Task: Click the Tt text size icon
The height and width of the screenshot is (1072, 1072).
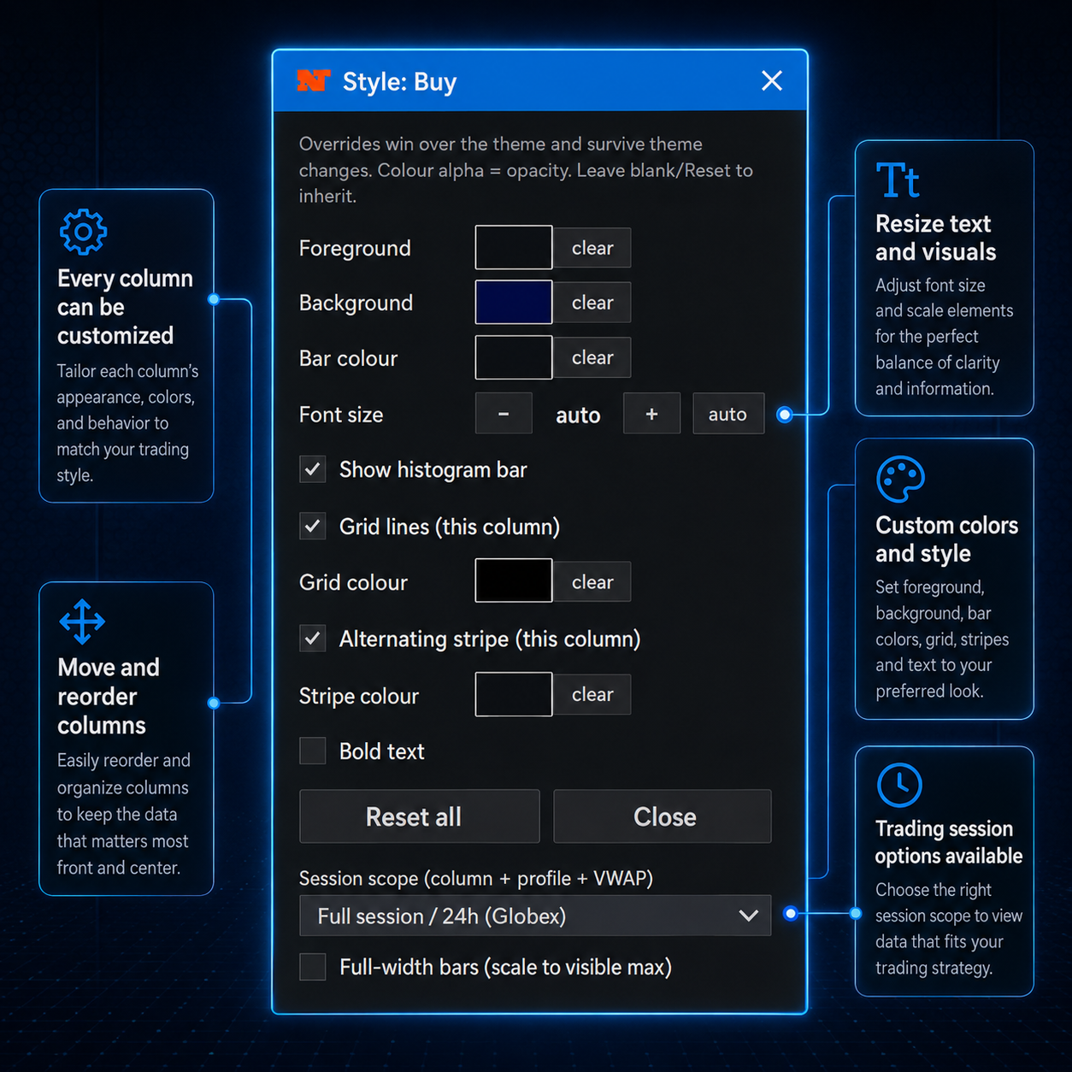Action: pyautogui.click(x=898, y=180)
